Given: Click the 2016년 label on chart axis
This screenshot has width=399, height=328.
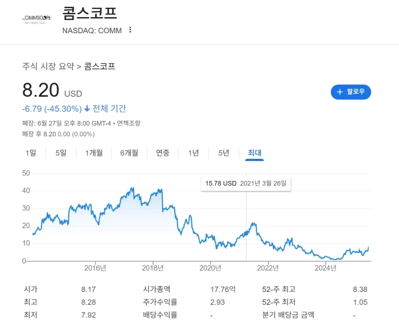Looking at the screenshot, I should click(x=95, y=268).
